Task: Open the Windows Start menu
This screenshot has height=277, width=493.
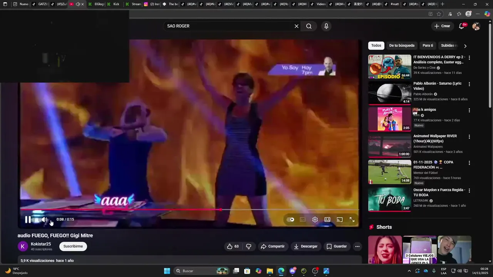Action: (167, 271)
